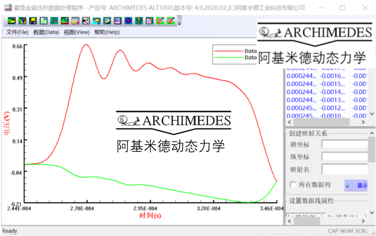Open the 文件(File) menu

pos(17,32)
